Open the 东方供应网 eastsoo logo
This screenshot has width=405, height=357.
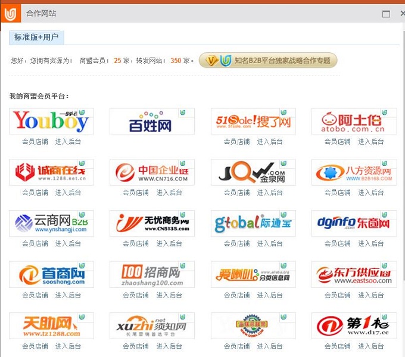354,275
